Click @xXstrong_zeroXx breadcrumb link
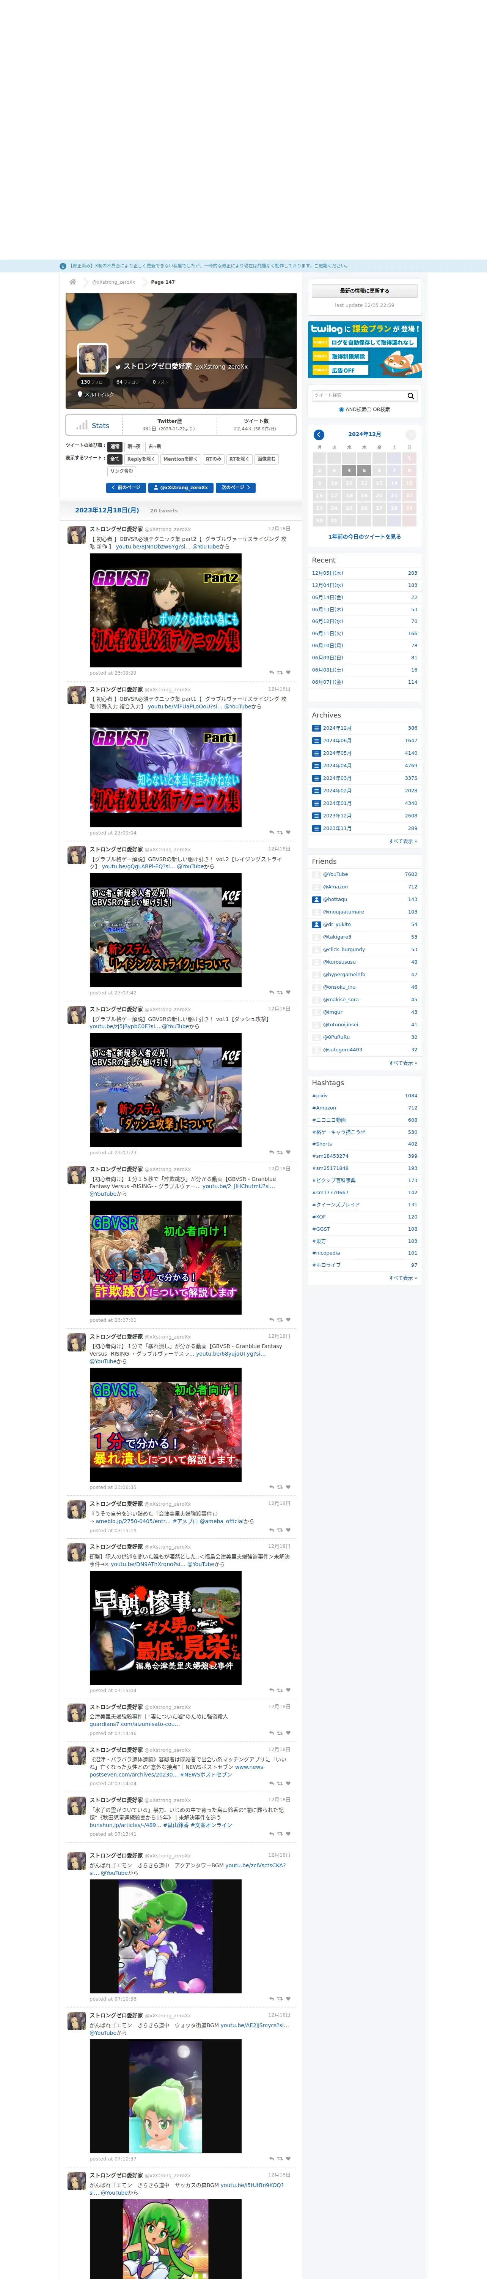This screenshot has width=487, height=2279. coord(114,282)
